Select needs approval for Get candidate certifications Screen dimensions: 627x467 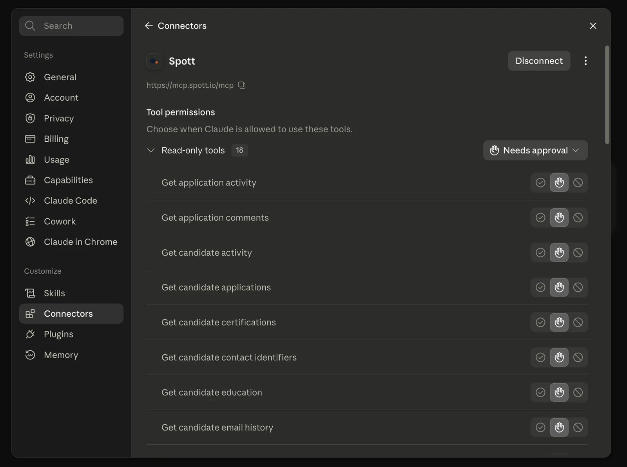[559, 323]
